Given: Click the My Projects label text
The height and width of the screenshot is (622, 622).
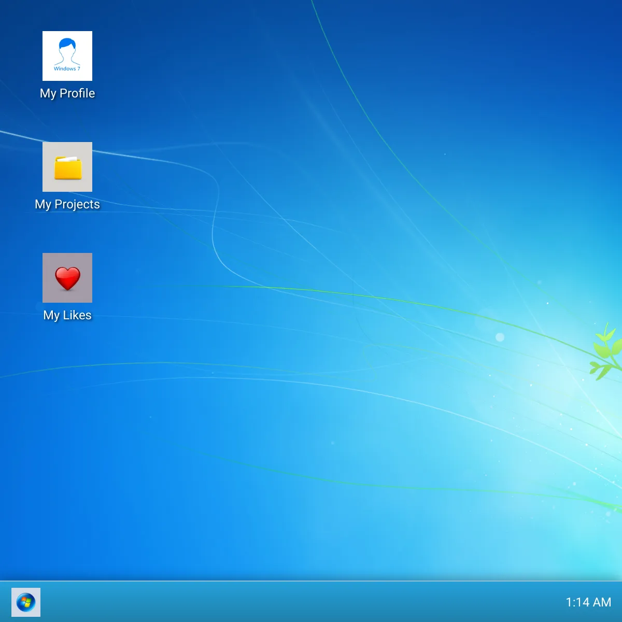Looking at the screenshot, I should click(x=67, y=204).
